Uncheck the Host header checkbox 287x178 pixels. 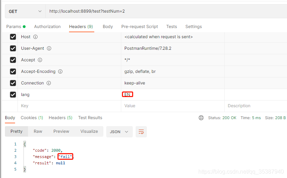point(13,37)
